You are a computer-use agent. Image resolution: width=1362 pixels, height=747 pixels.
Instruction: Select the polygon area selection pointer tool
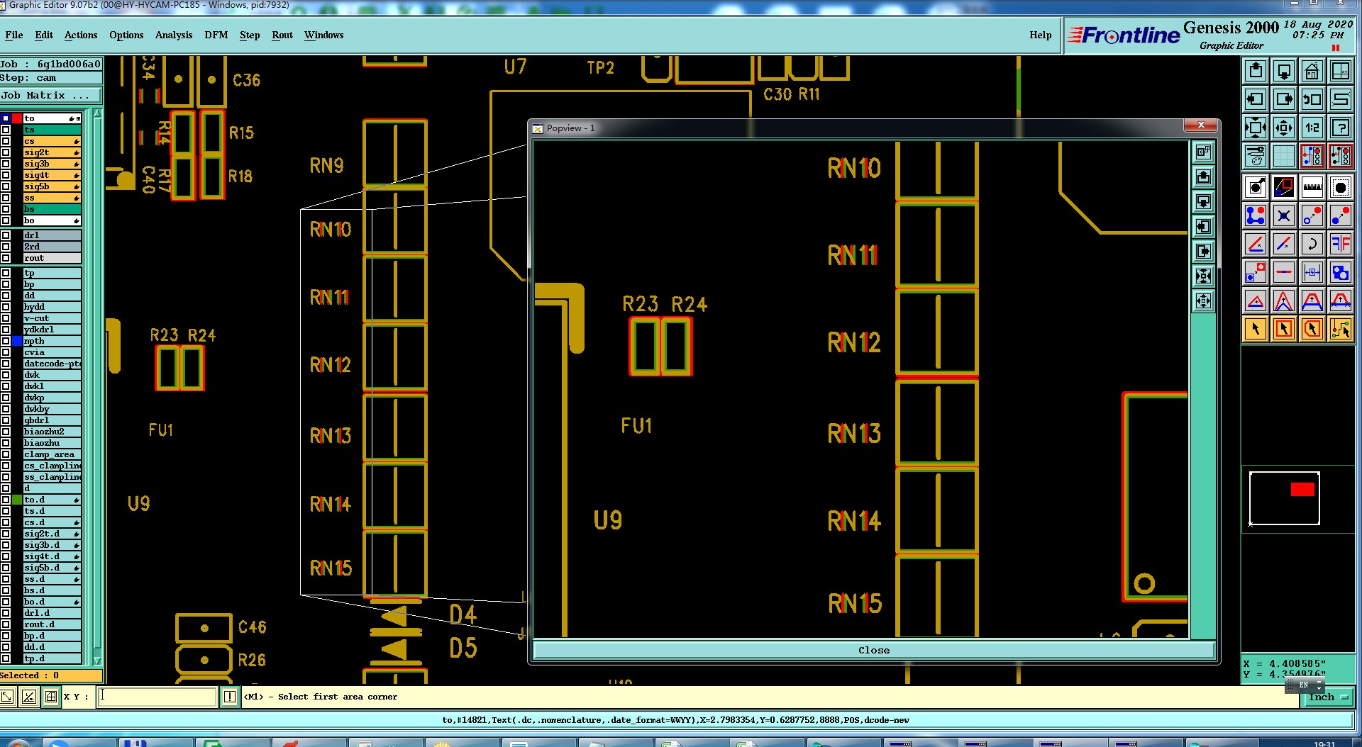point(1312,329)
